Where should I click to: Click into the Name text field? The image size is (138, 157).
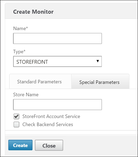pyautogui.click(x=57, y=38)
